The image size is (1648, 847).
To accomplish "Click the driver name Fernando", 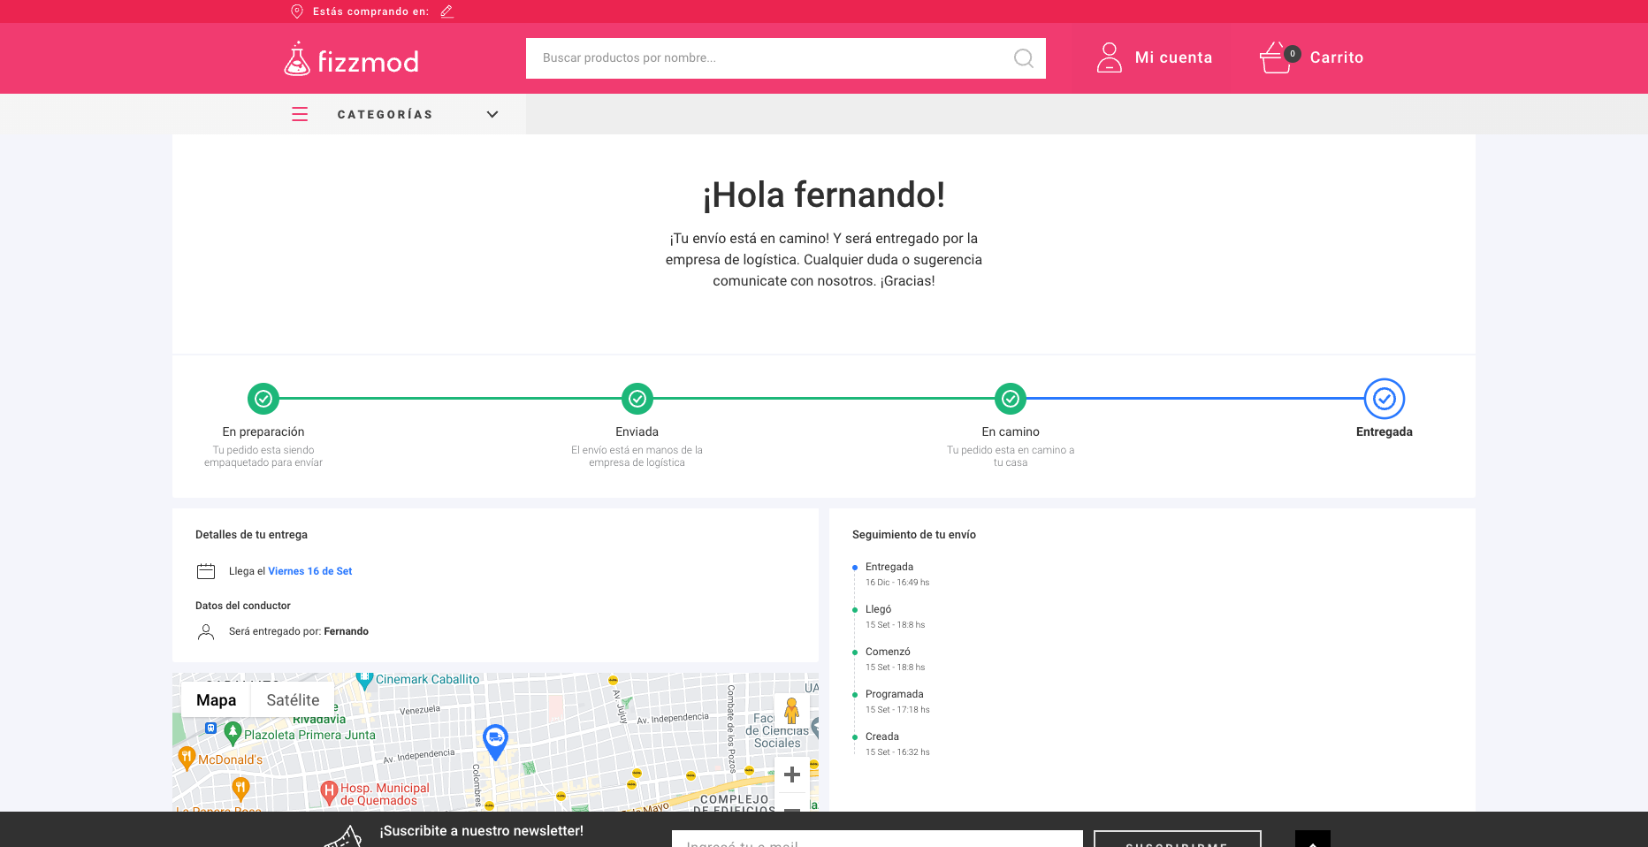I will 347,631.
